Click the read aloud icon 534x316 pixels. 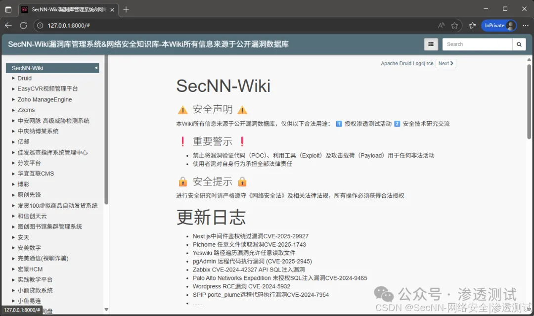(441, 26)
